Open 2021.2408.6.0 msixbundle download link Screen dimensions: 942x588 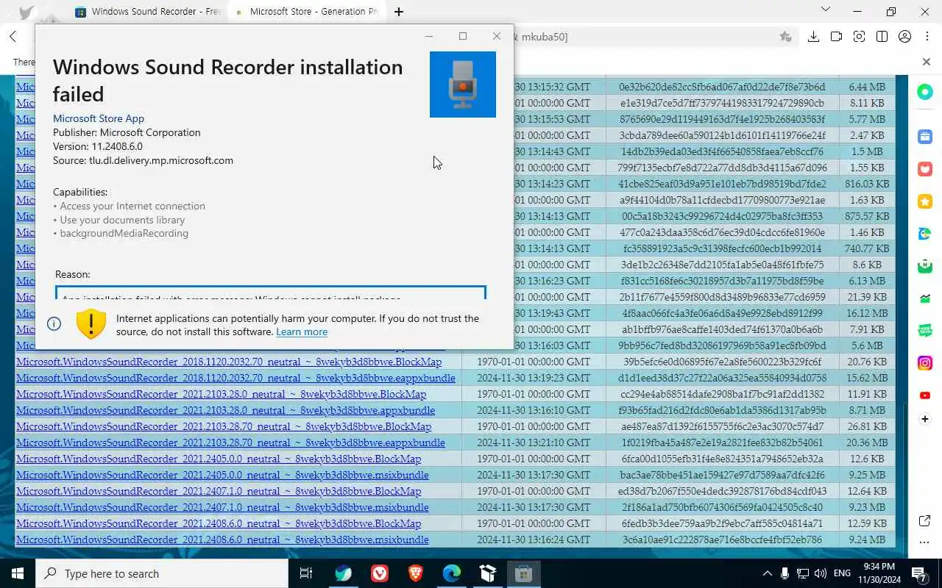coord(222,539)
